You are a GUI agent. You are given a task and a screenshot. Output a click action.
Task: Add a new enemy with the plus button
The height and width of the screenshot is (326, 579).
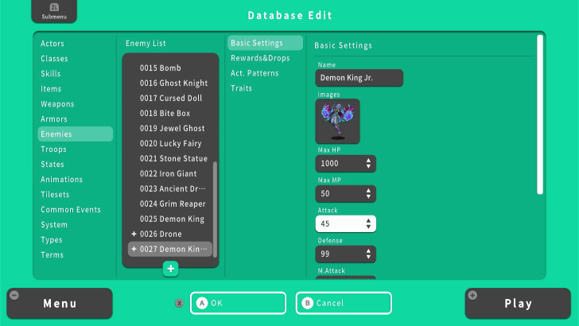pyautogui.click(x=170, y=269)
